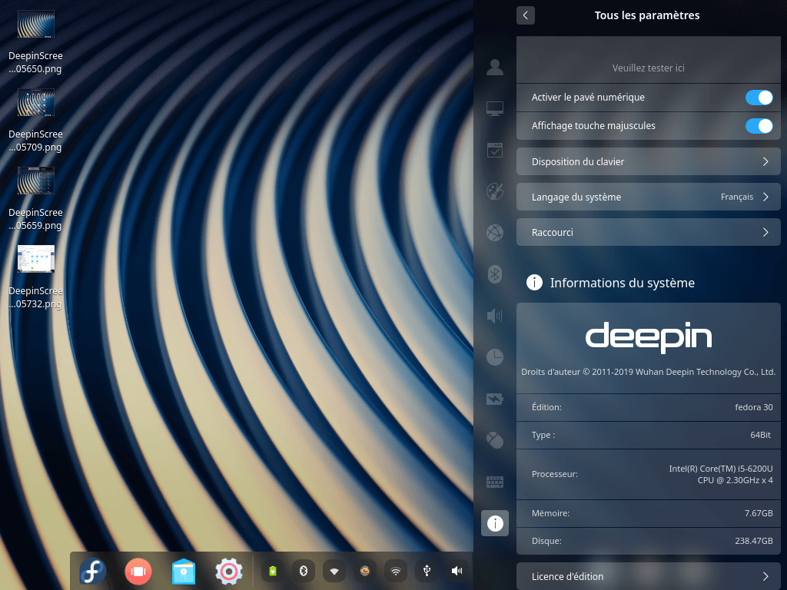787x590 pixels.
Task: Click the triangle tray icon in dock
Action: tap(334, 571)
